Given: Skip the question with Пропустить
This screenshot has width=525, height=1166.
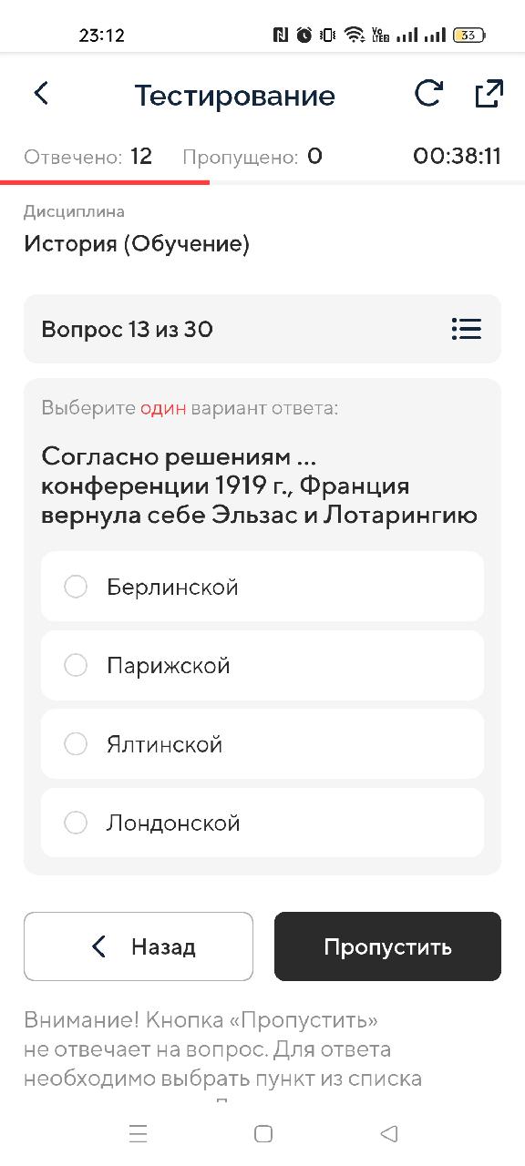Looking at the screenshot, I should pos(387,946).
